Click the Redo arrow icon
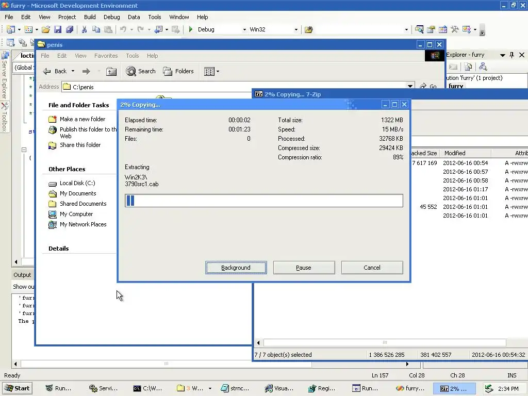Viewport: 528px width, 396px height. (141, 29)
